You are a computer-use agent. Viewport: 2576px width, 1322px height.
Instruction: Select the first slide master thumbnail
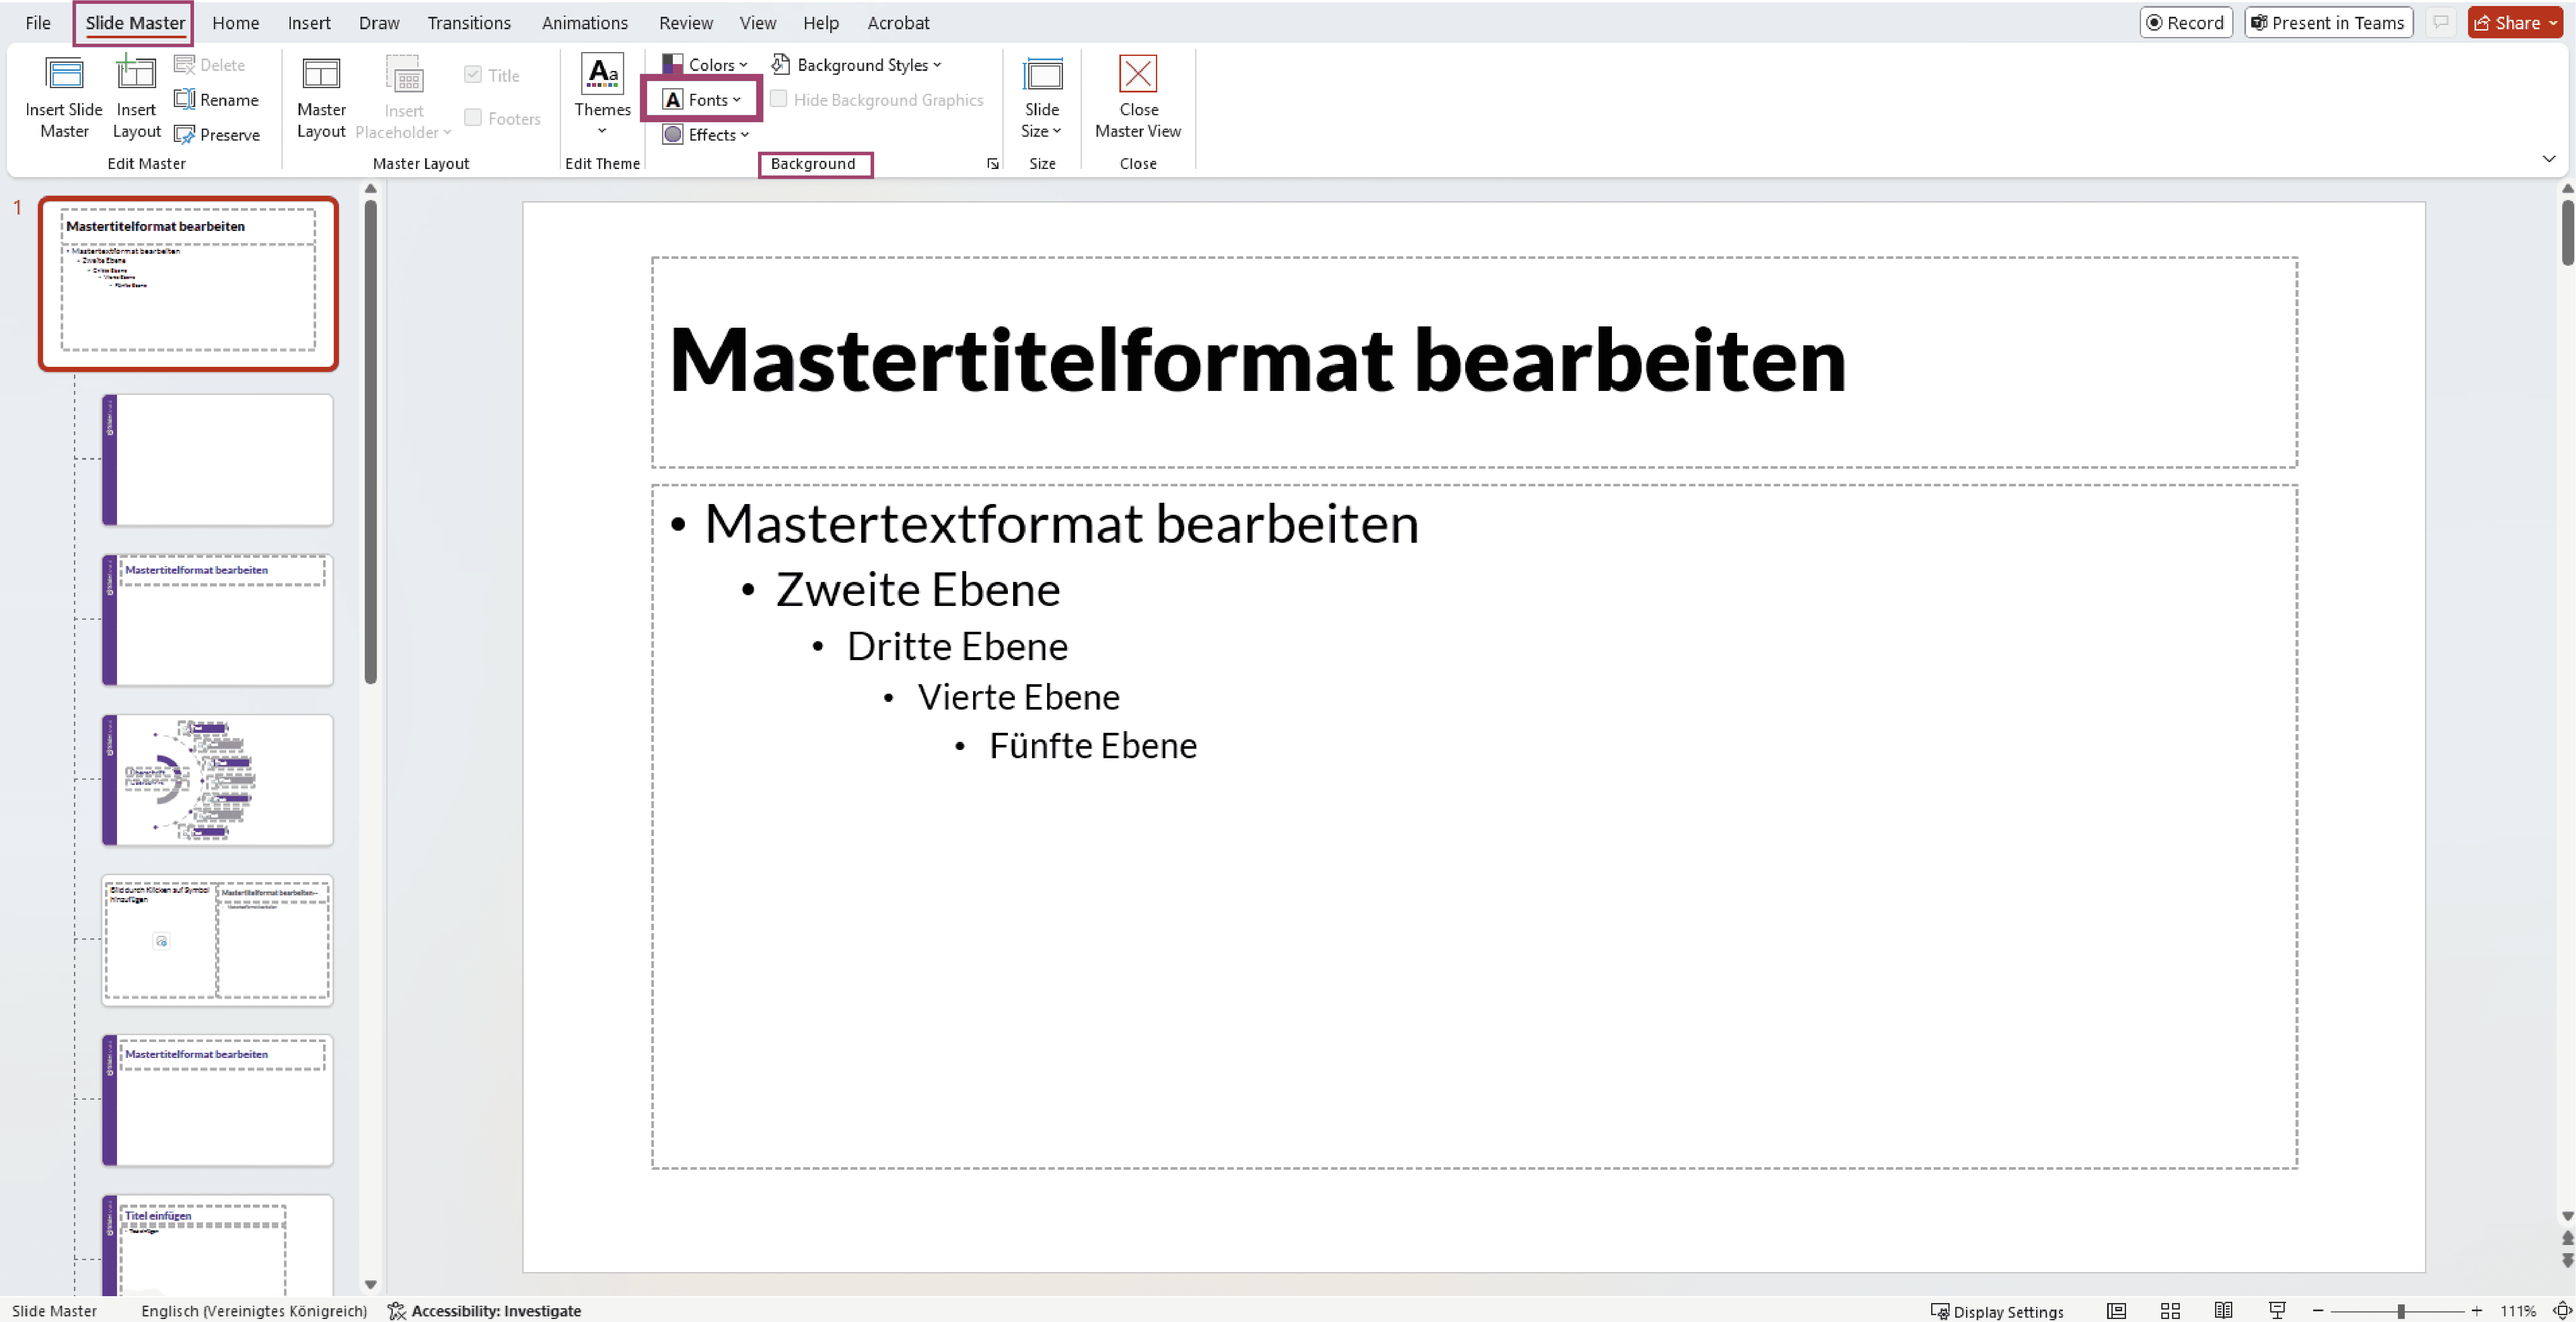click(x=188, y=284)
